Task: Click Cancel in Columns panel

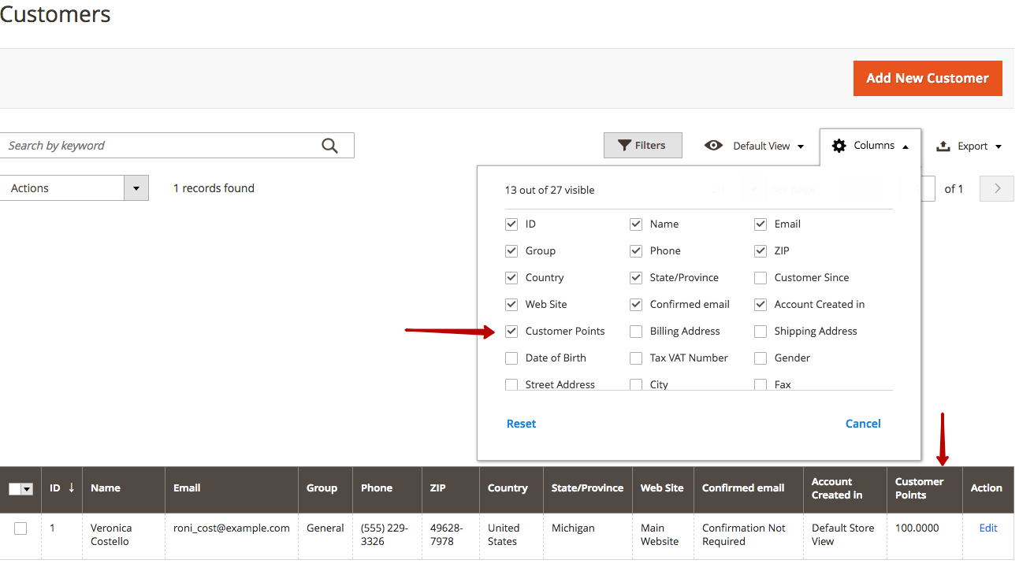Action: pyautogui.click(x=863, y=424)
